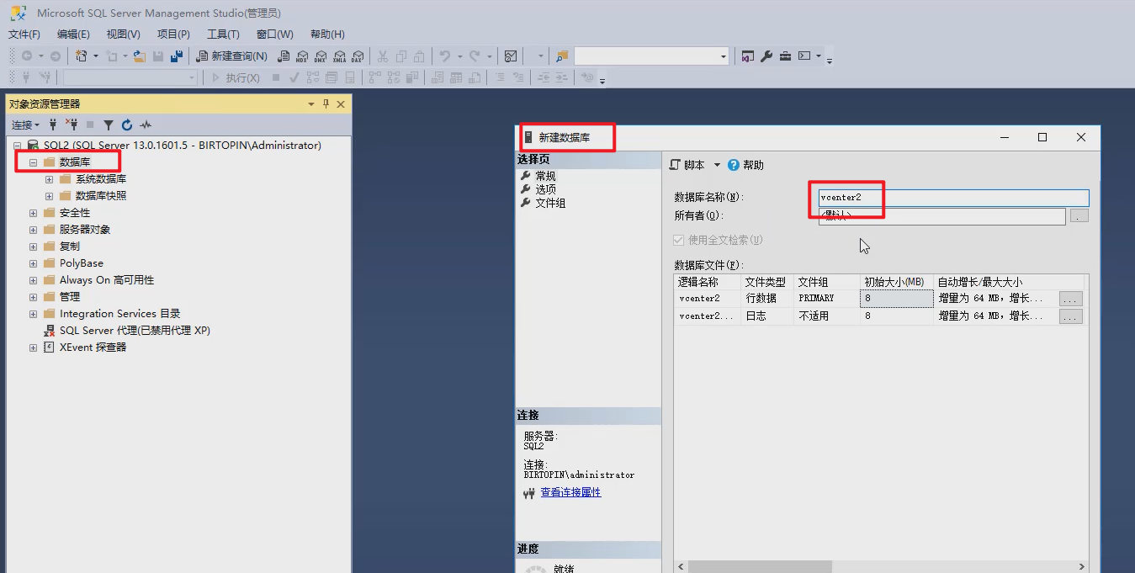1135x573 pixels.
Task: Pin the 对象资源管理器 panel with auto-hide pushpin
Action: pos(326,104)
